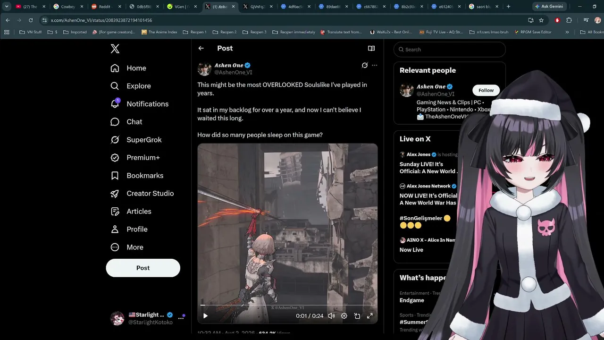Open the Imported bookmarks folder
604x340 pixels.
click(x=75, y=32)
